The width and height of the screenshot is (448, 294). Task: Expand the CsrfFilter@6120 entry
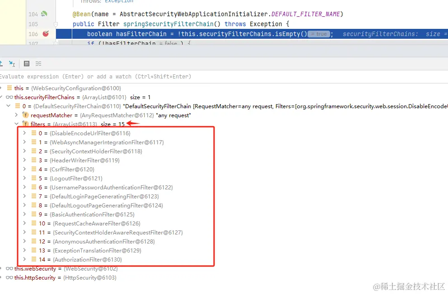pos(24,169)
